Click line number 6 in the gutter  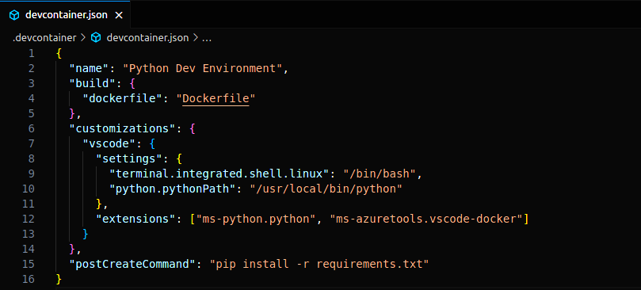pyautogui.click(x=31, y=128)
